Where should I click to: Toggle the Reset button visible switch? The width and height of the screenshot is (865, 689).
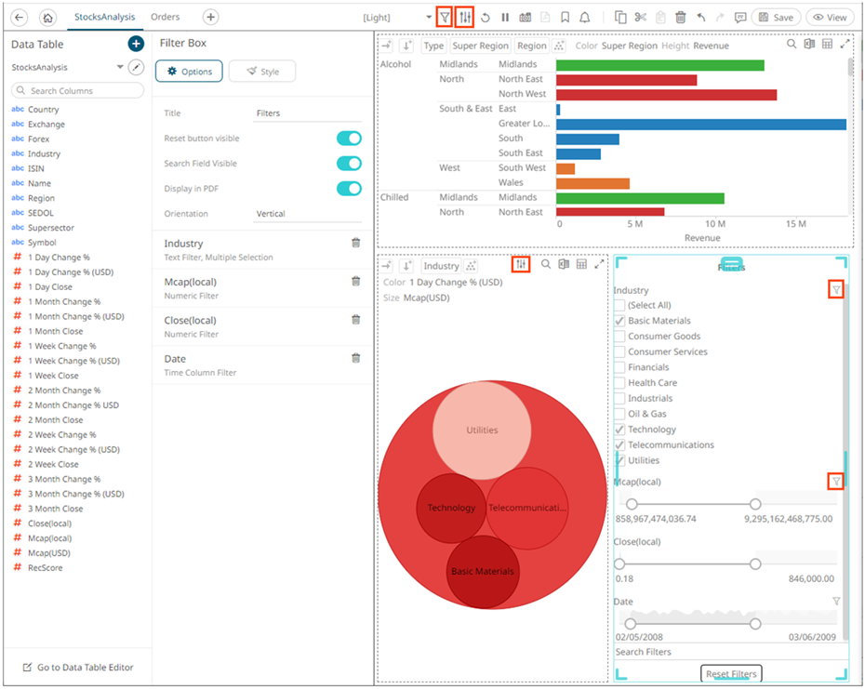[349, 139]
